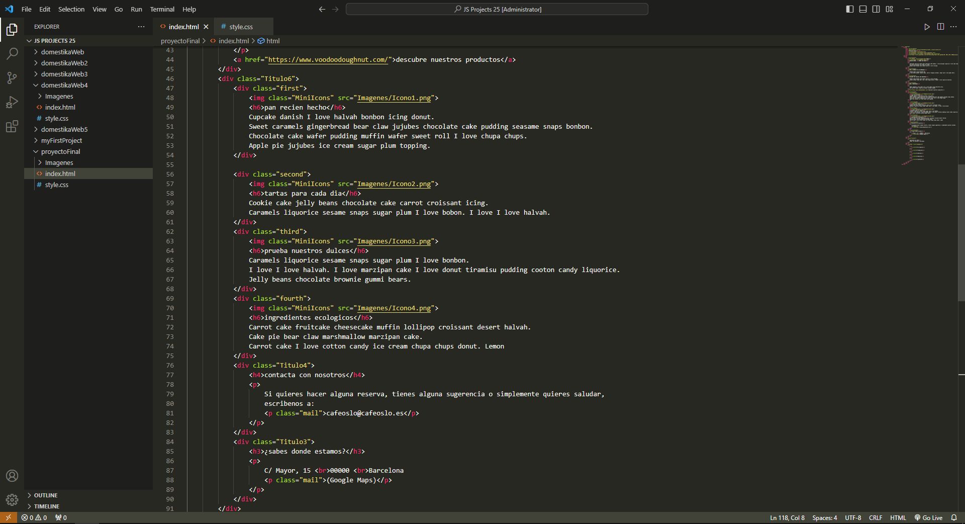The width and height of the screenshot is (965, 524).
Task: Open the Manage gear icon
Action: coord(12,500)
